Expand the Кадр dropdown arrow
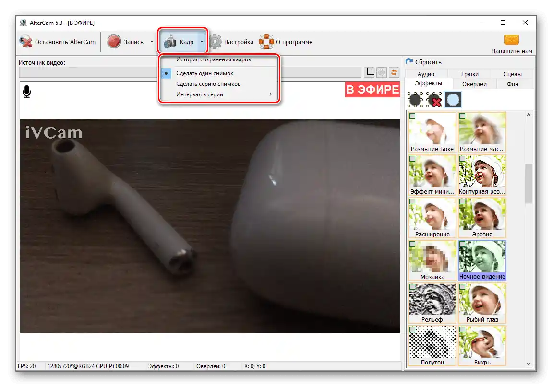The width and height of the screenshot is (552, 387). [x=202, y=42]
